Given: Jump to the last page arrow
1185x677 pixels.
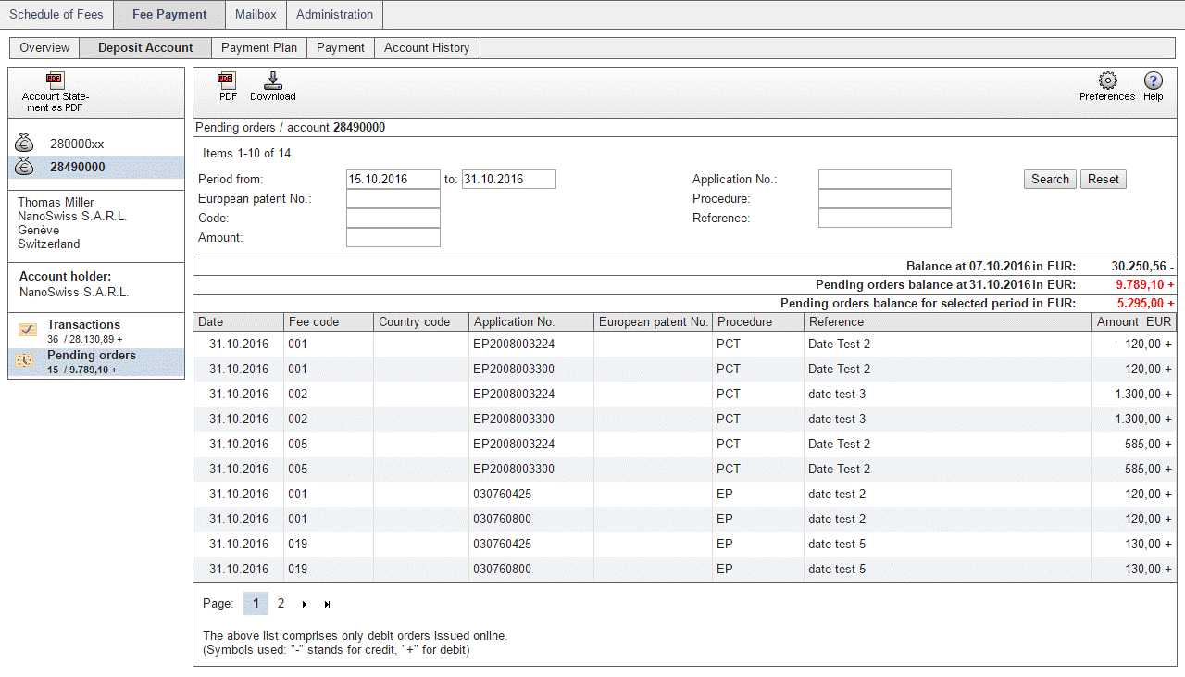Looking at the screenshot, I should click(327, 604).
